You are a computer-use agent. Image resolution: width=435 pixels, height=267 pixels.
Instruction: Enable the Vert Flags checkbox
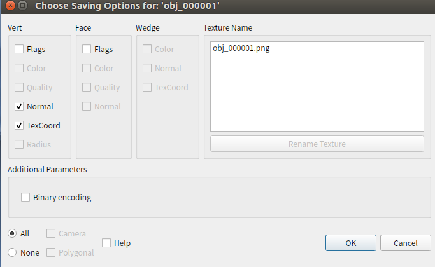pyautogui.click(x=19, y=49)
